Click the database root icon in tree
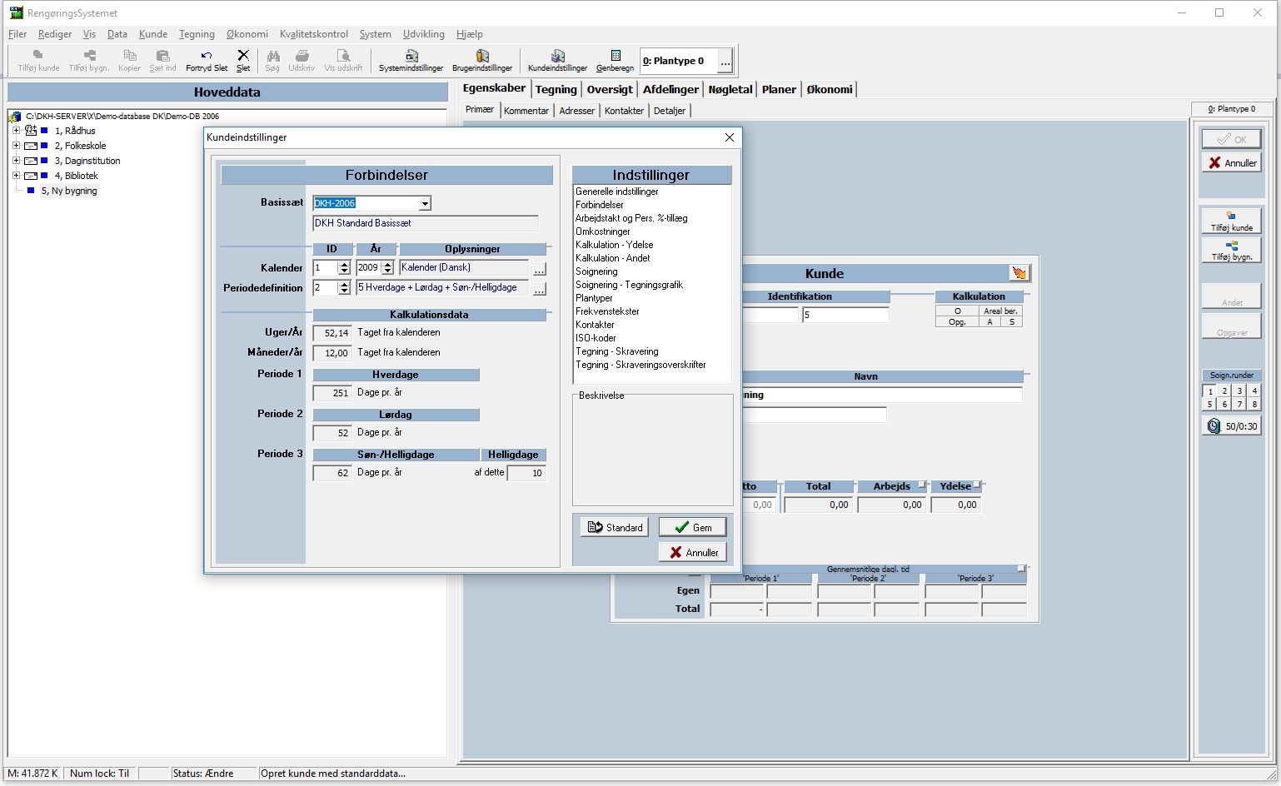 coord(15,117)
